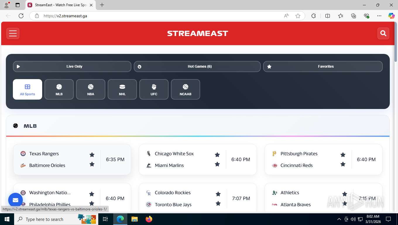The width and height of the screenshot is (398, 225).
Task: Reload the page with refresh button
Action: coord(21,16)
